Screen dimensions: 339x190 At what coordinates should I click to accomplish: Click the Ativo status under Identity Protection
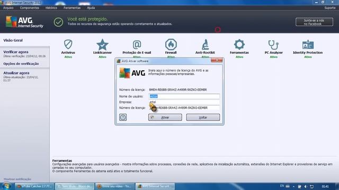[308, 57]
